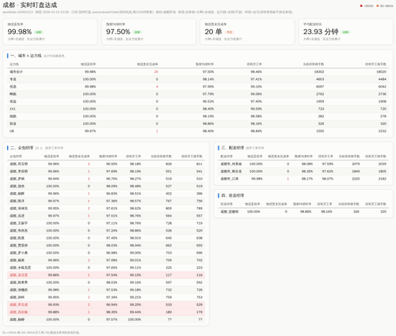Select the 99.98% KPI card value
This screenshot has width=396, height=336.
(20, 32)
